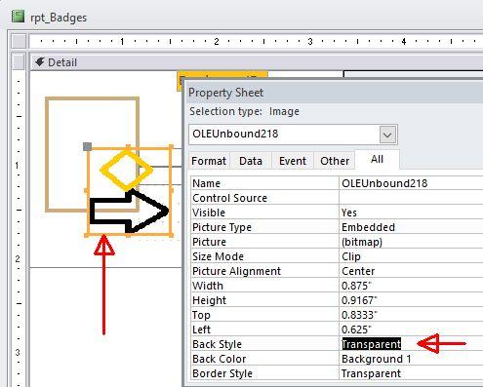
Task: Switch to the Other tab
Action: pyautogui.click(x=335, y=161)
